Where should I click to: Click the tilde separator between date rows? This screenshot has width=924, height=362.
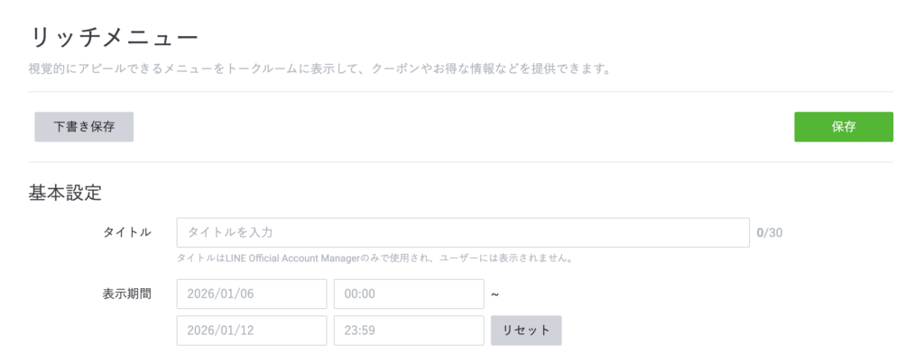494,294
